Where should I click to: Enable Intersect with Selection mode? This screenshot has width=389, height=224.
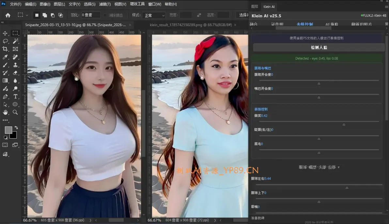click(x=60, y=15)
